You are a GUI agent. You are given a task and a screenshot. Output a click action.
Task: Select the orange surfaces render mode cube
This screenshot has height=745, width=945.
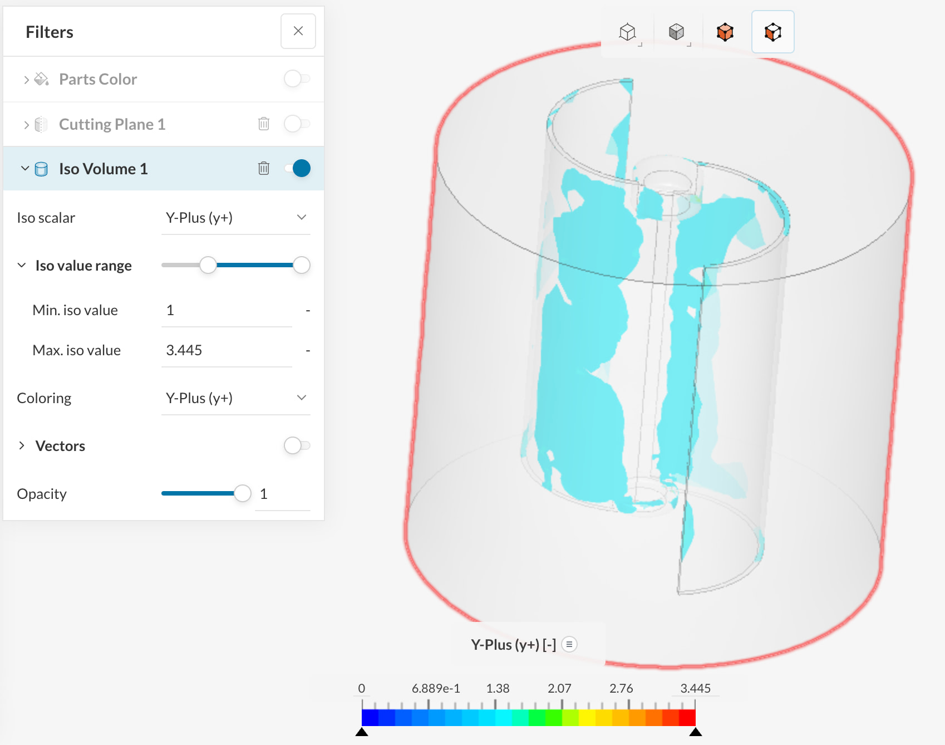pyautogui.click(x=725, y=32)
